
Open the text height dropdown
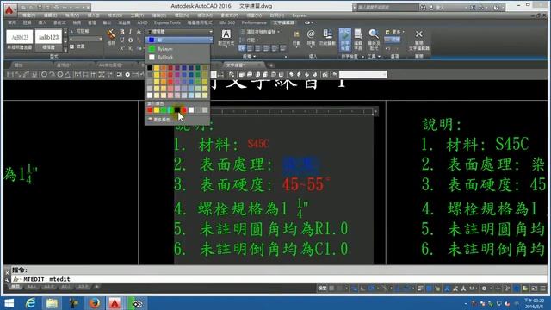pos(86,39)
